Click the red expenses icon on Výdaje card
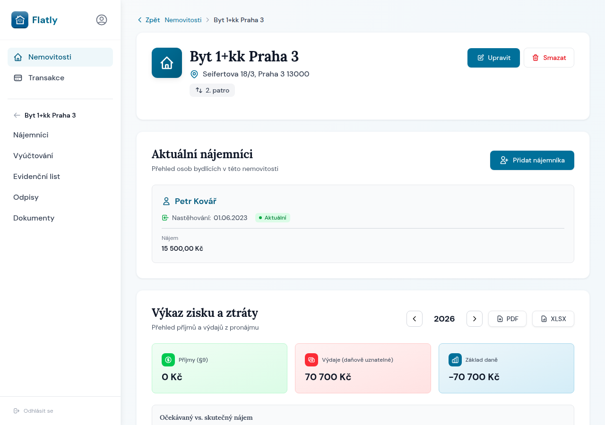605x425 pixels. pos(311,360)
